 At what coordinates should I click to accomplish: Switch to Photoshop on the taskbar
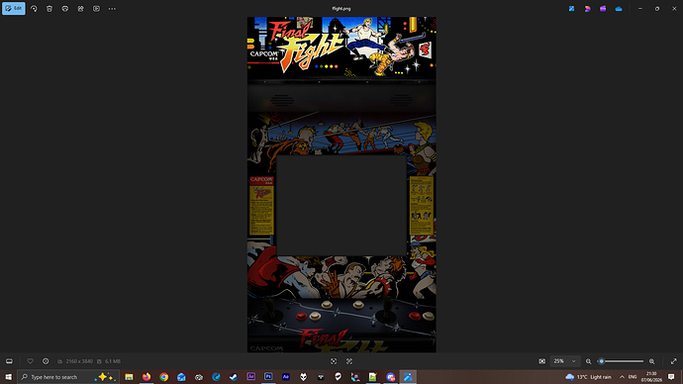click(x=268, y=377)
